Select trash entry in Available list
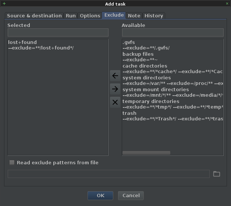This screenshot has height=206, width=231. (x=129, y=113)
